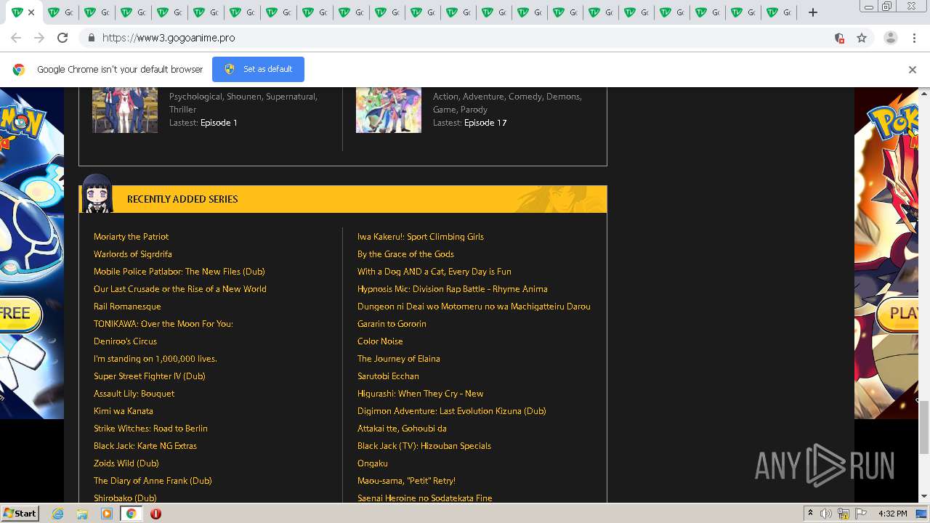Open the red Opera-style taskbar icon
This screenshot has height=523, width=930.
pyautogui.click(x=155, y=514)
